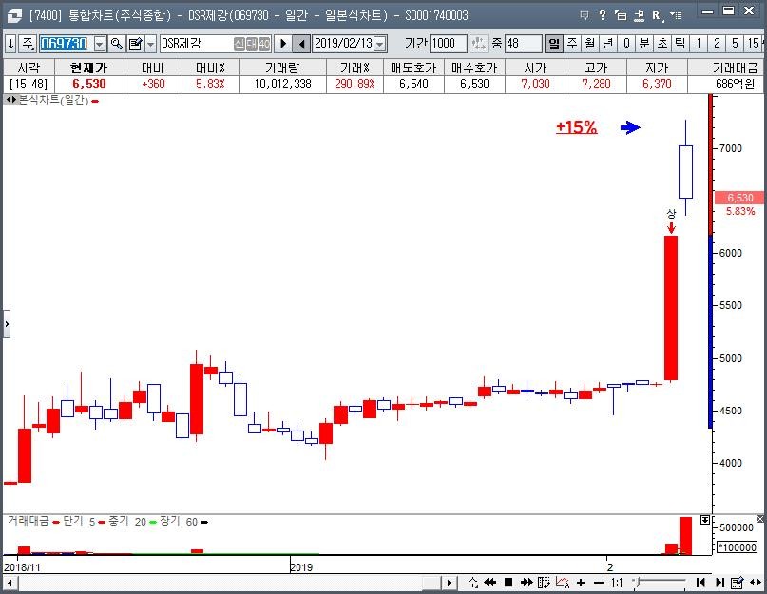Open chart settings icon at bottom right
The width and height of the screenshot is (767, 594).
(x=736, y=583)
